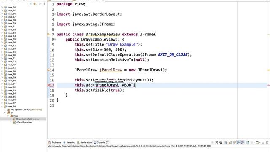The height and width of the screenshot is (152, 270).
Task: Click the ABORT argument on line 17
Action: coord(127,85)
